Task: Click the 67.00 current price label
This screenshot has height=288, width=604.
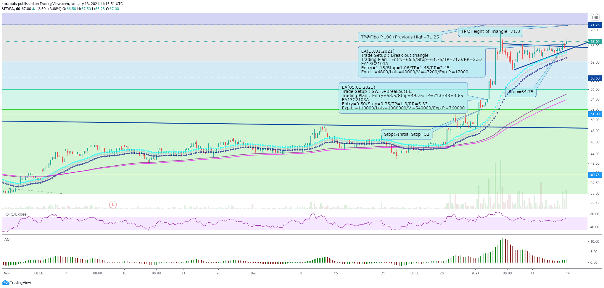Action: [x=595, y=42]
